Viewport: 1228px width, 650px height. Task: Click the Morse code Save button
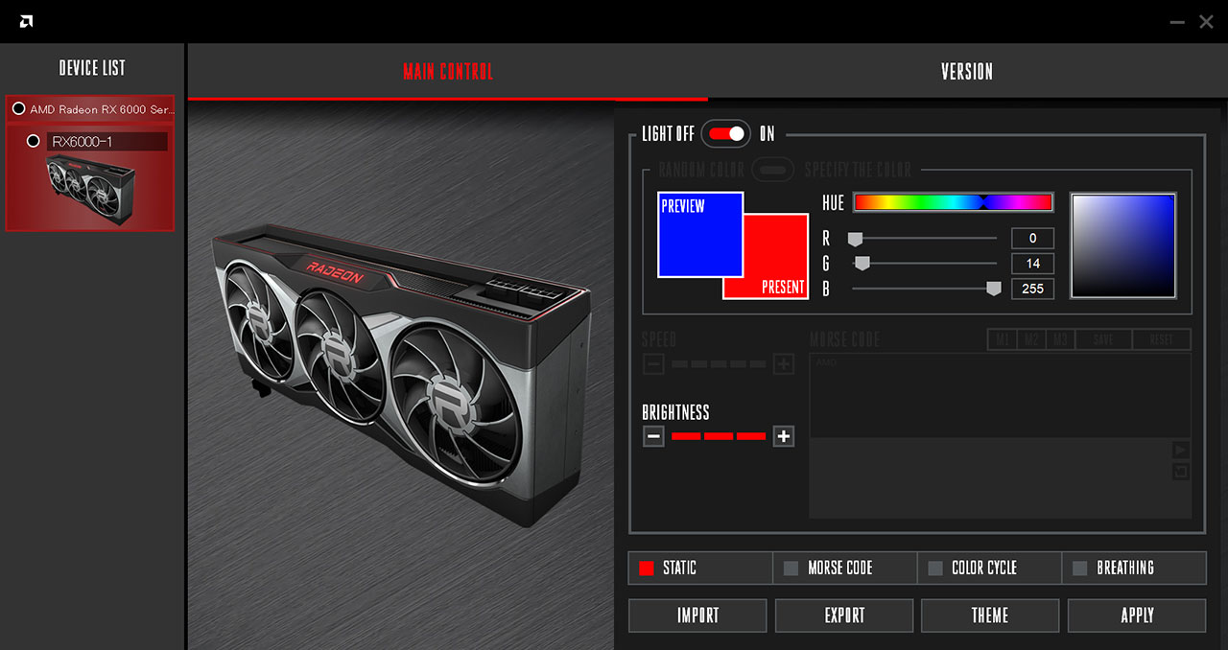(1103, 339)
